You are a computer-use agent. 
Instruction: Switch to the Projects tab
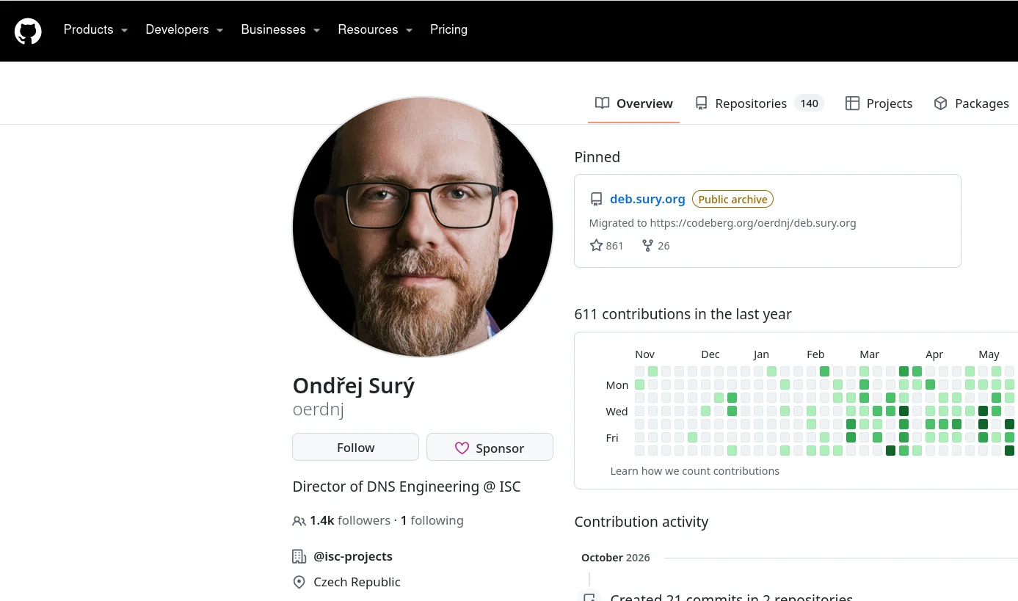pyautogui.click(x=879, y=103)
